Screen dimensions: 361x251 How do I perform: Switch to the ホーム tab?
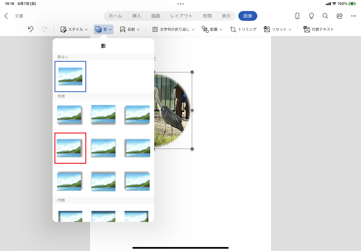click(115, 16)
